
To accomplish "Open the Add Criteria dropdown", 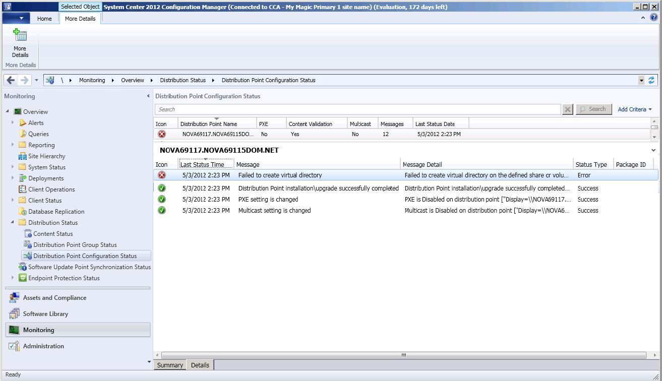I will click(x=634, y=109).
